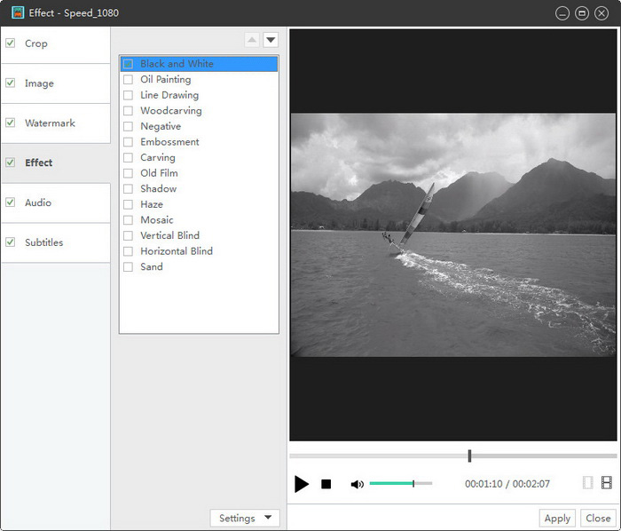Image resolution: width=621 pixels, height=531 pixels.
Task: Tick the Vertical Blind checkbox
Action: coord(128,236)
